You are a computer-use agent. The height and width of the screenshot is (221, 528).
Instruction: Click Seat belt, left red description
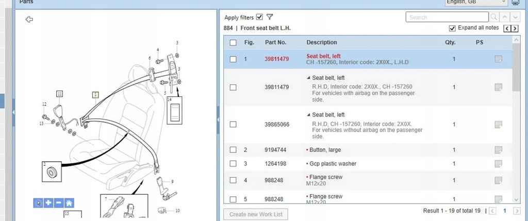point(323,56)
